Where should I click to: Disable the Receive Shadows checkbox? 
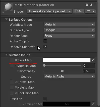tap(45, 47)
